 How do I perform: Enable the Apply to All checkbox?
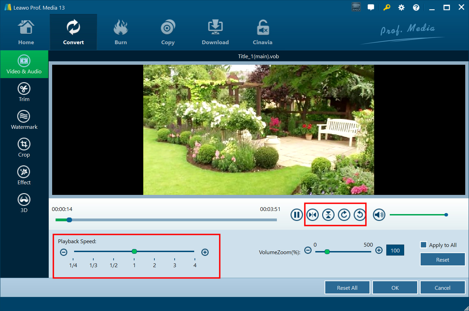424,245
